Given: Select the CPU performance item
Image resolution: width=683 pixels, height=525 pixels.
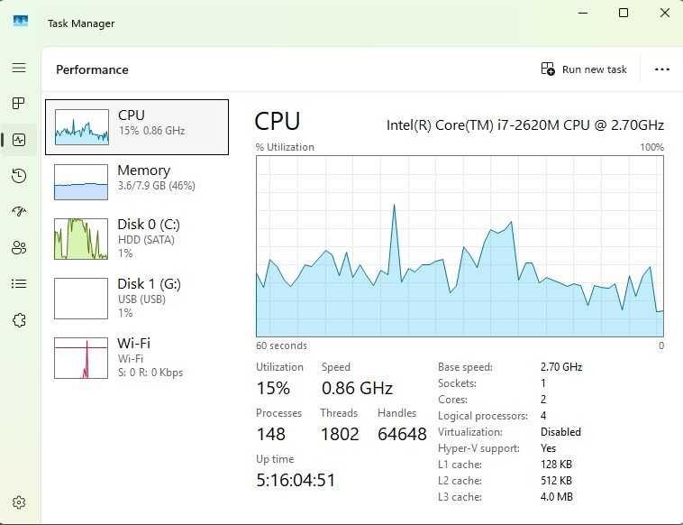Looking at the screenshot, I should (137, 127).
